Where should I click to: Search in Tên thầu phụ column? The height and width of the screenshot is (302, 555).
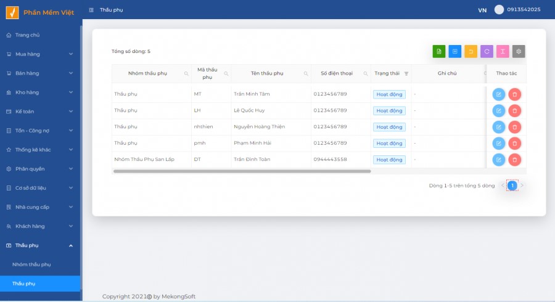click(306, 73)
